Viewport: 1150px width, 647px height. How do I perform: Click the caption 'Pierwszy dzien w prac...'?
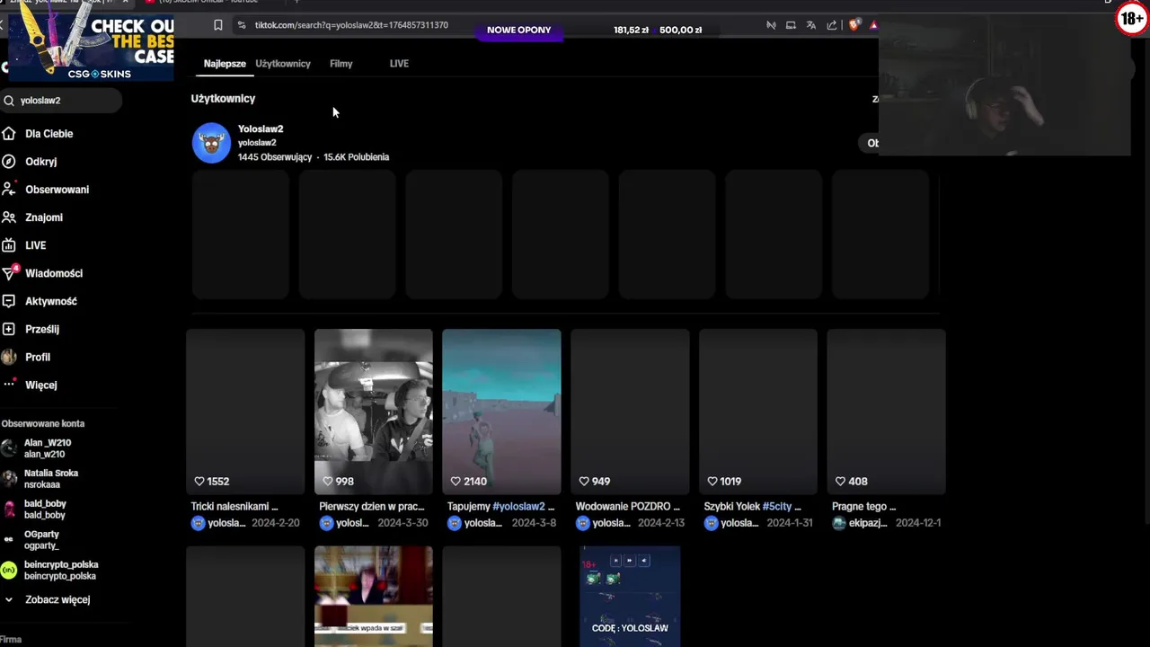coord(372,507)
